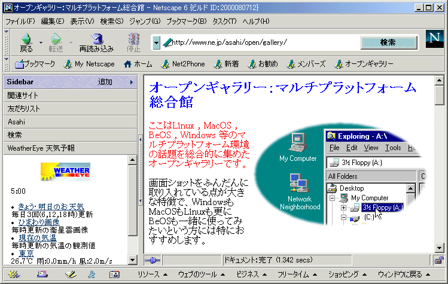Open リソース task bar menu
This screenshot has height=284, width=448.
pos(153,274)
